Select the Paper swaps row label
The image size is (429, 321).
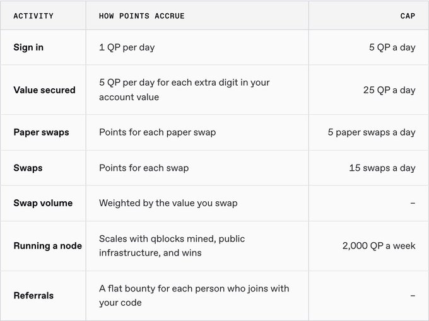pyautogui.click(x=41, y=132)
